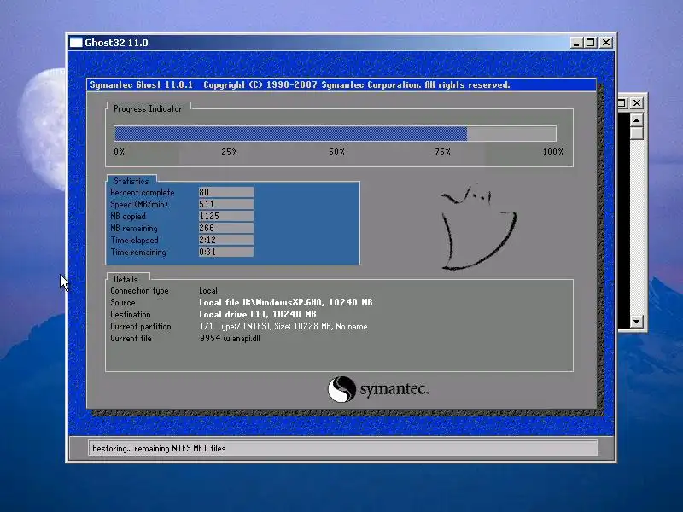Click the Connection type value Local
683x512 pixels.
[x=208, y=290]
